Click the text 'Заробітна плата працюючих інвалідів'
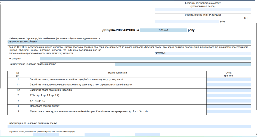The image size is (257, 137). (51, 90)
